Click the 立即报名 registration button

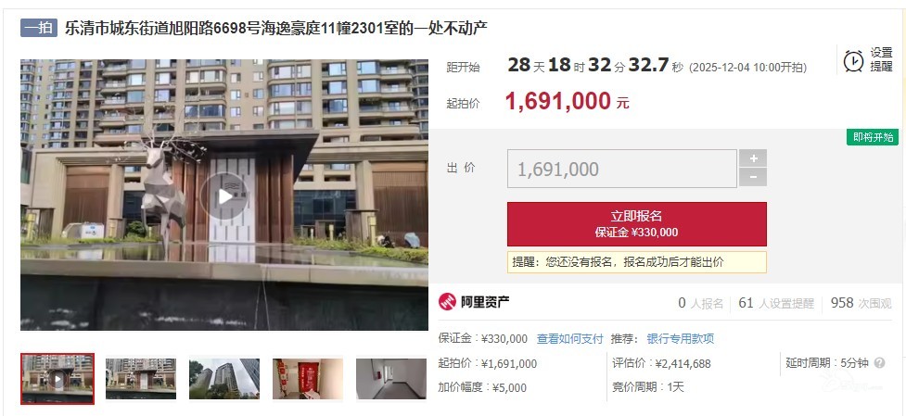[x=637, y=224]
